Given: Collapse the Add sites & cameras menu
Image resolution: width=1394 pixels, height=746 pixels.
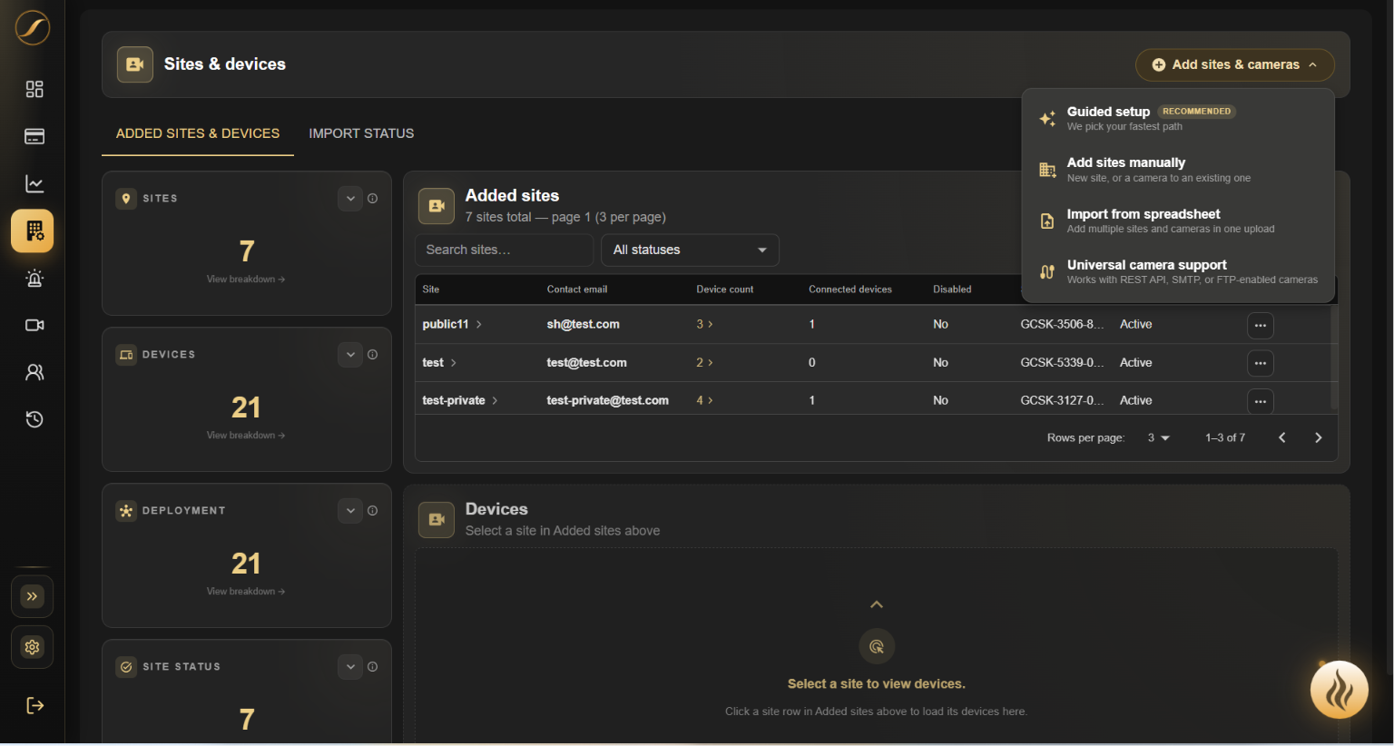Looking at the screenshot, I should pyautogui.click(x=1235, y=64).
